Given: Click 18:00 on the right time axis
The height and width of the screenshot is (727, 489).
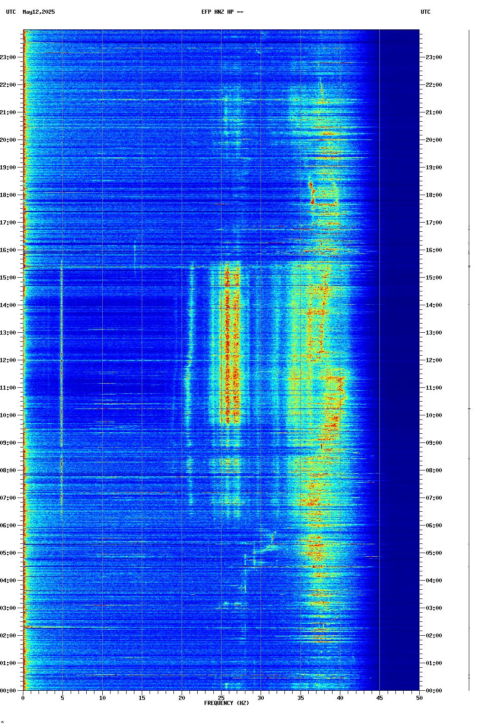Looking at the screenshot, I should coord(434,195).
